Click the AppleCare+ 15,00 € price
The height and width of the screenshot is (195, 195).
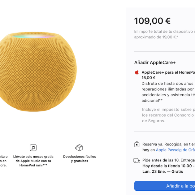click(x=149, y=78)
